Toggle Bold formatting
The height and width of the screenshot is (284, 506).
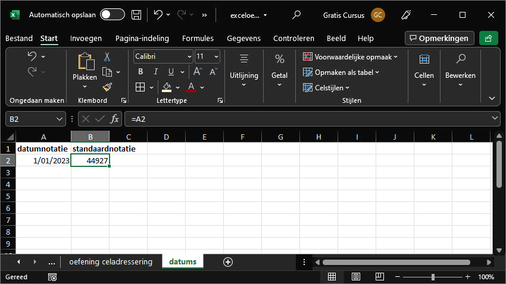tap(140, 71)
